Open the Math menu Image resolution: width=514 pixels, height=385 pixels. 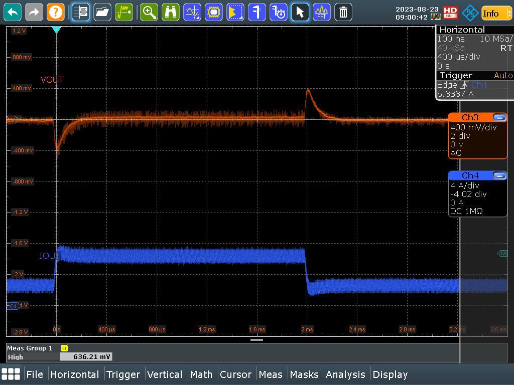(x=202, y=374)
